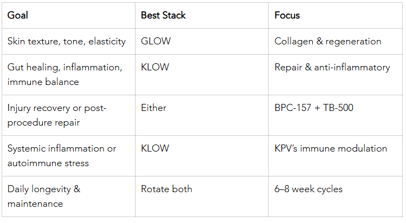Select the 'Skin texture, tone, elasticity' cell
The height and width of the screenshot is (223, 406).
[x=67, y=41]
